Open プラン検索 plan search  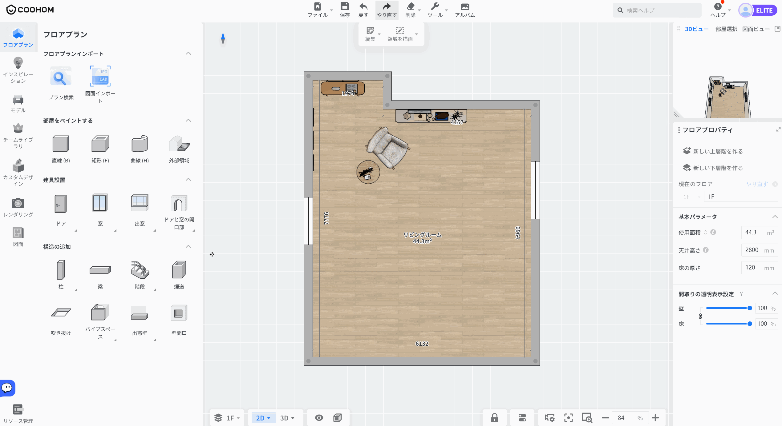tap(61, 76)
